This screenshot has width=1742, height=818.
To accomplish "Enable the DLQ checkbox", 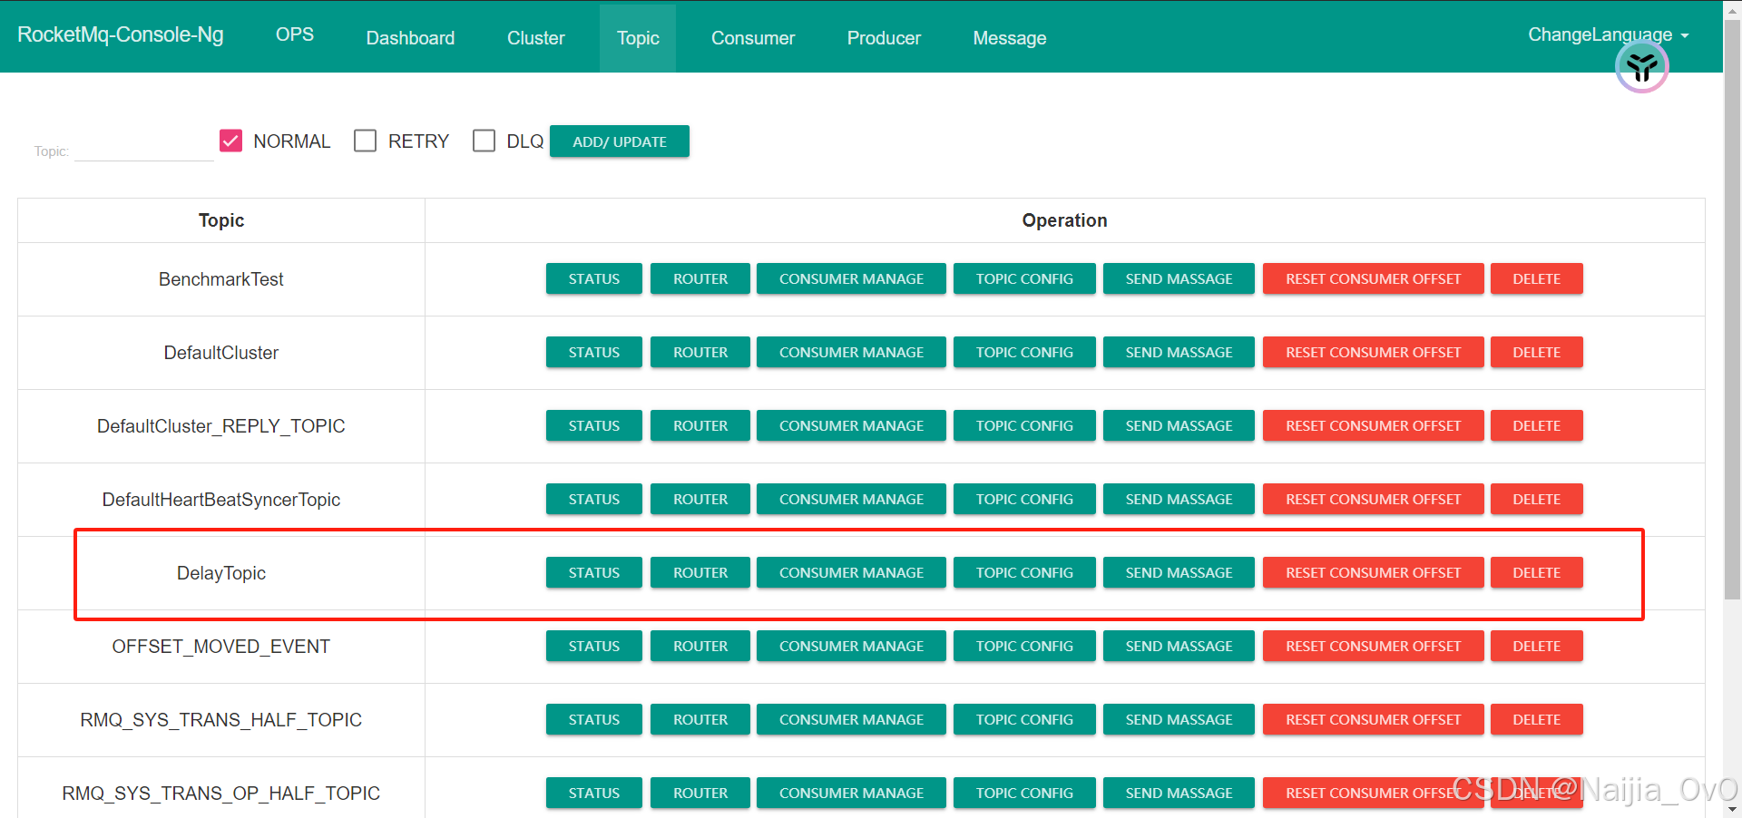I will coord(484,141).
